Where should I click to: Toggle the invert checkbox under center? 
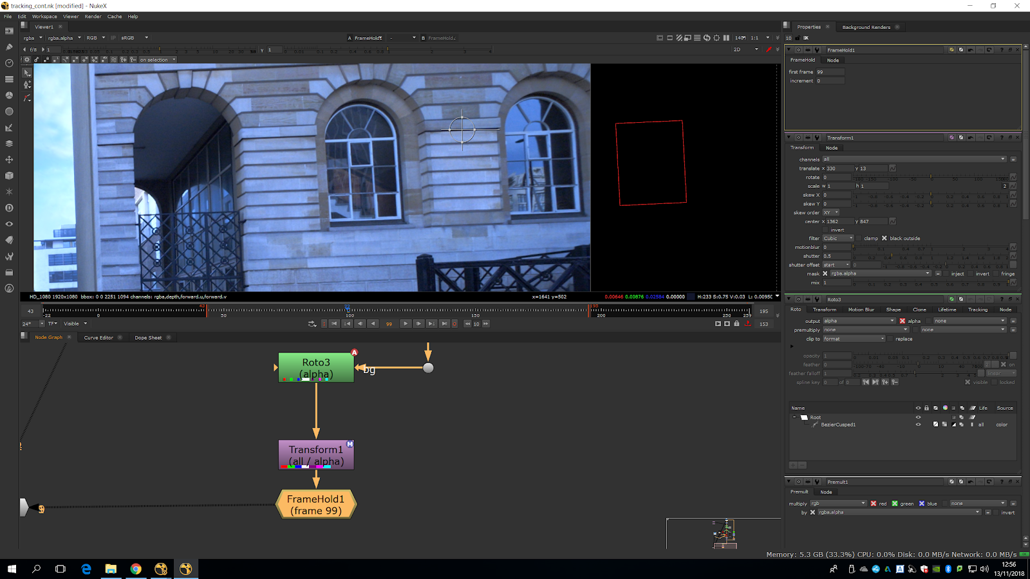point(825,230)
